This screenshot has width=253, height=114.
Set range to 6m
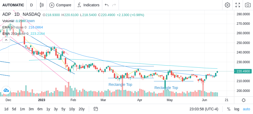point(40,109)
